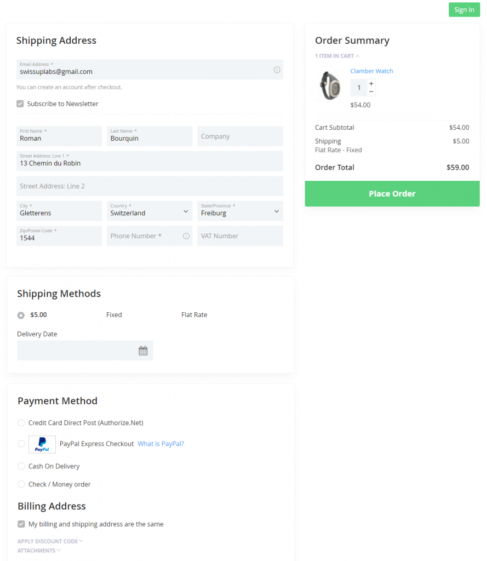Click the Place Order button
487x561 pixels.
pos(392,193)
